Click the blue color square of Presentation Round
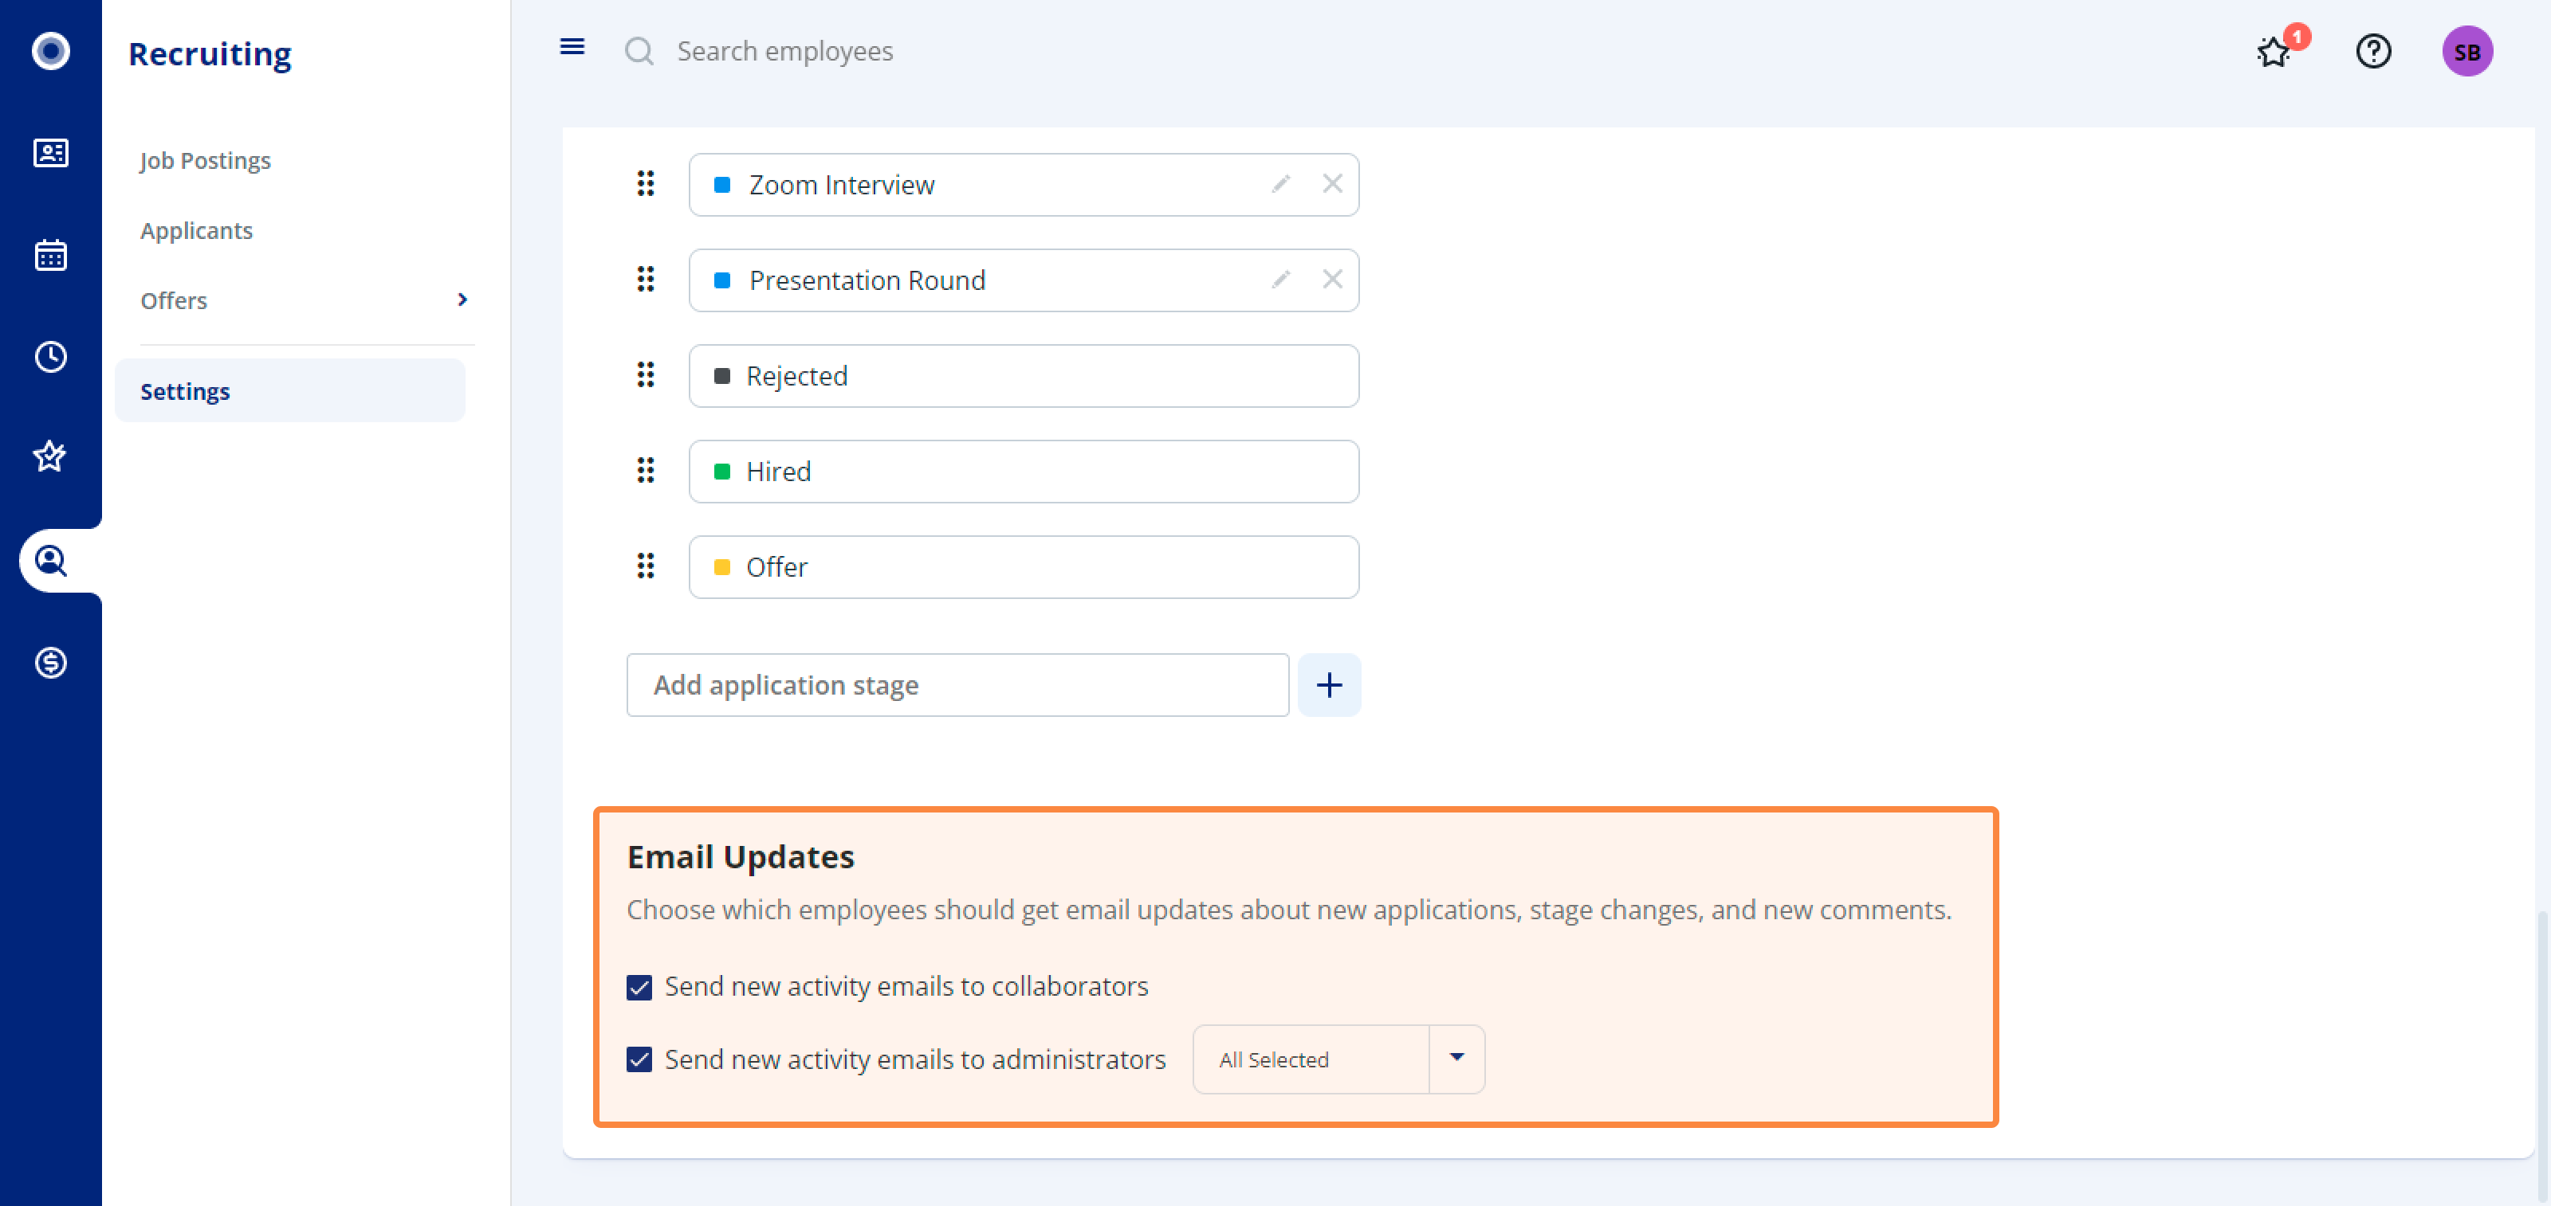This screenshot has height=1206, width=2551. [x=722, y=281]
